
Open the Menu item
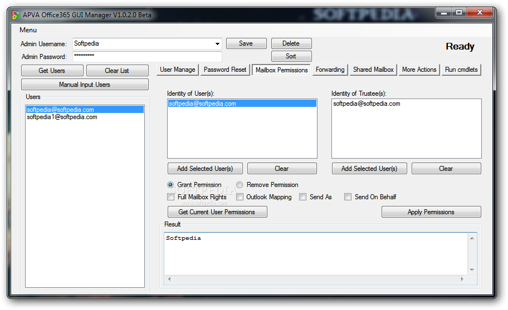(x=28, y=30)
